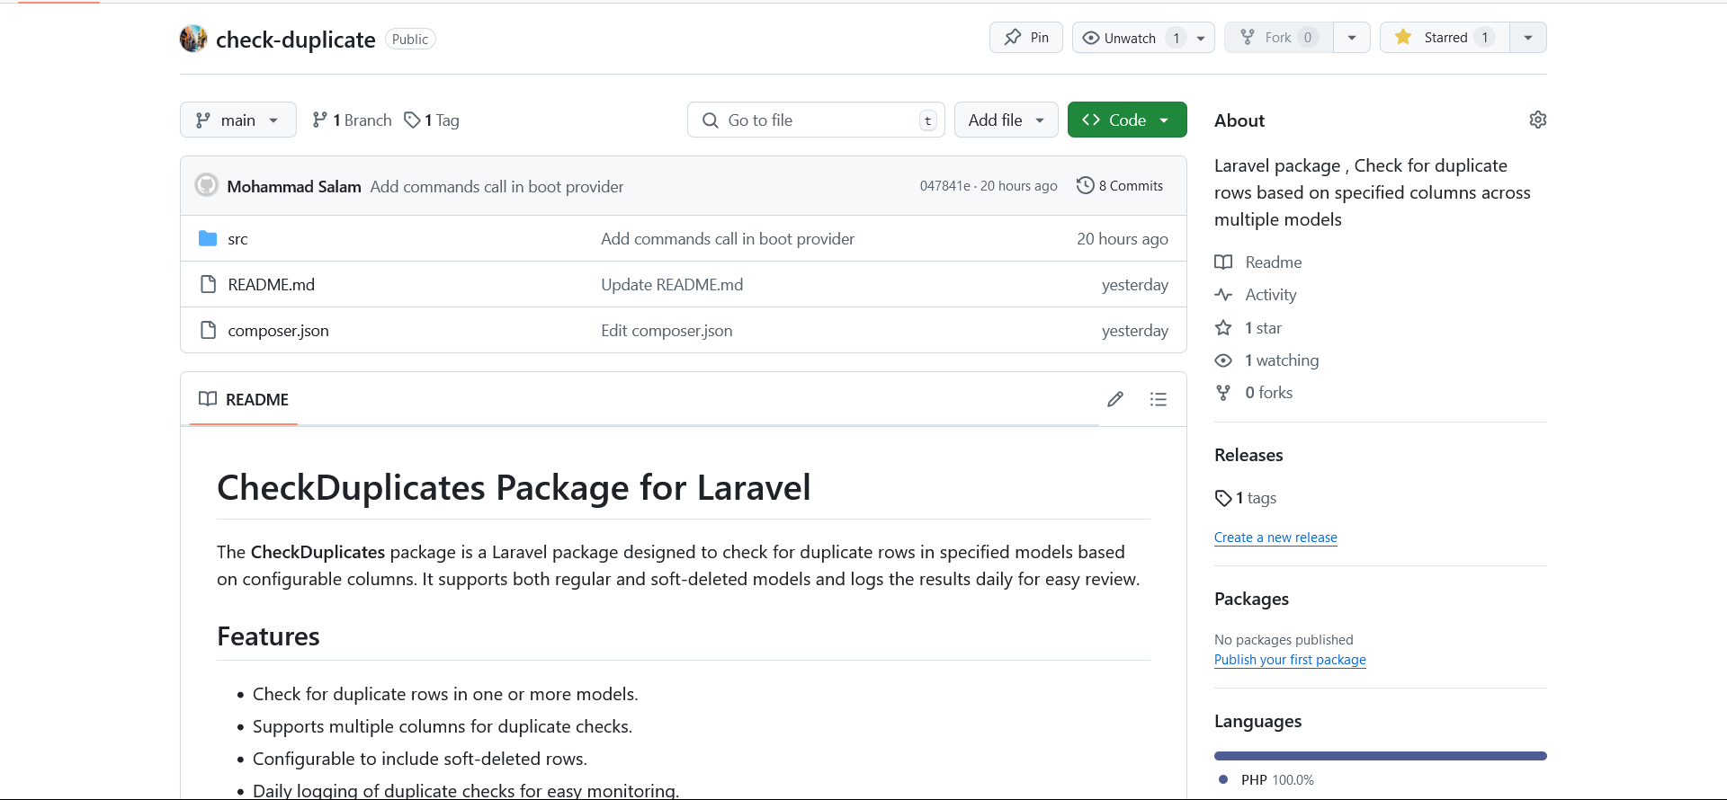Open latest commit message in header
1727x800 pixels.
[497, 186]
